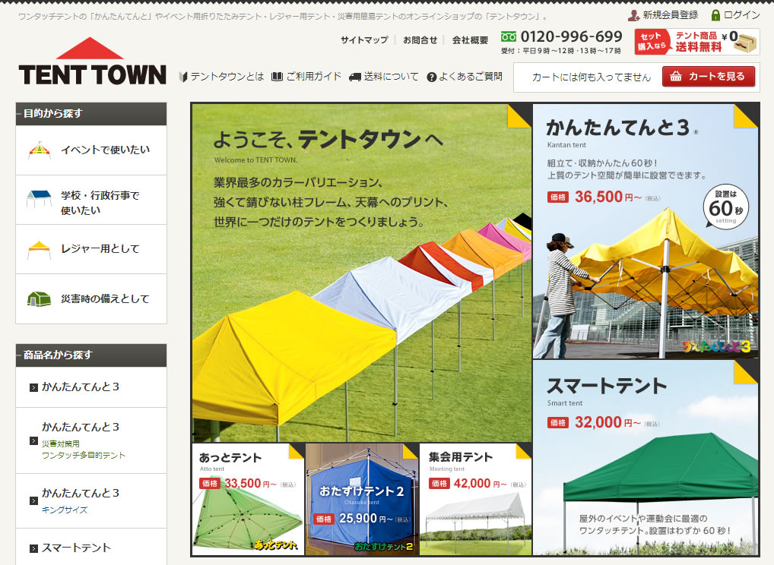Click the book icon for the usage guide
774x565 pixels.
tap(278, 77)
